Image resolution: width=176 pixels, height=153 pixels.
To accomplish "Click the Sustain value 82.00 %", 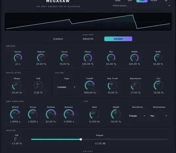I will pos(51,121).
